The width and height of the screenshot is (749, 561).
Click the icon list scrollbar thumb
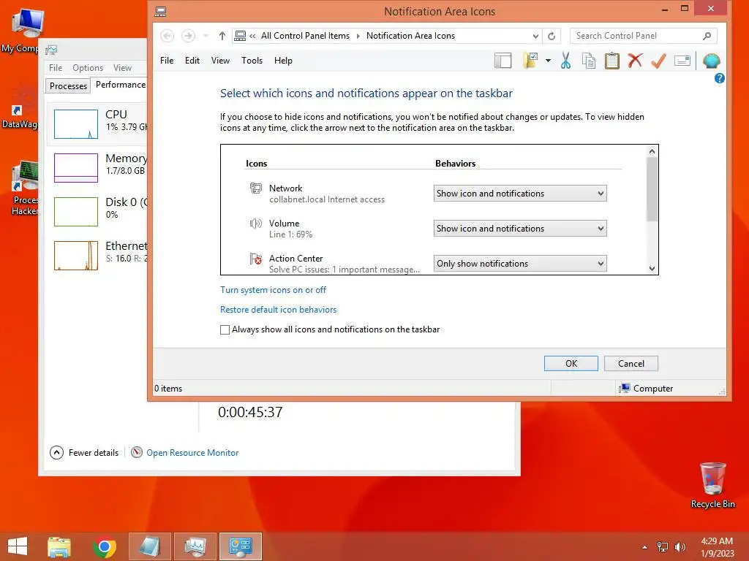[x=652, y=189]
